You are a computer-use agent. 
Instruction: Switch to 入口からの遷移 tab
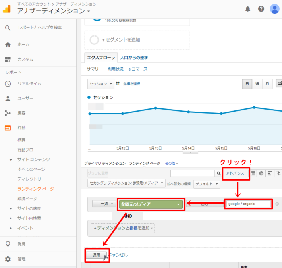click(134, 58)
